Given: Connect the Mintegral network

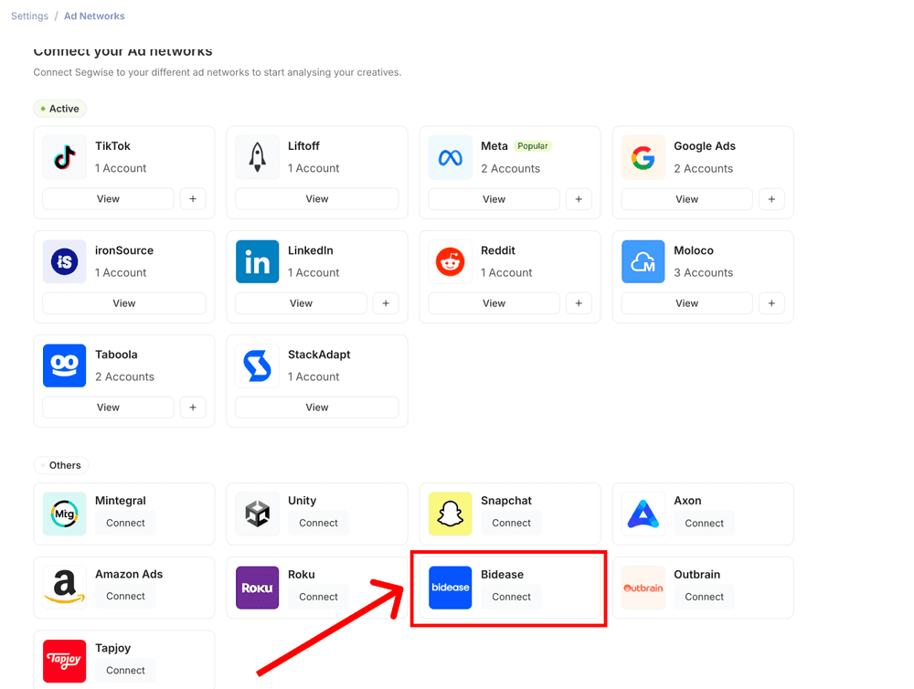Looking at the screenshot, I should click(x=125, y=523).
